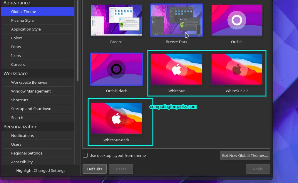Image resolution: width=298 pixels, height=183 pixels.
Task: Go to Colors settings
Action: [38, 38]
